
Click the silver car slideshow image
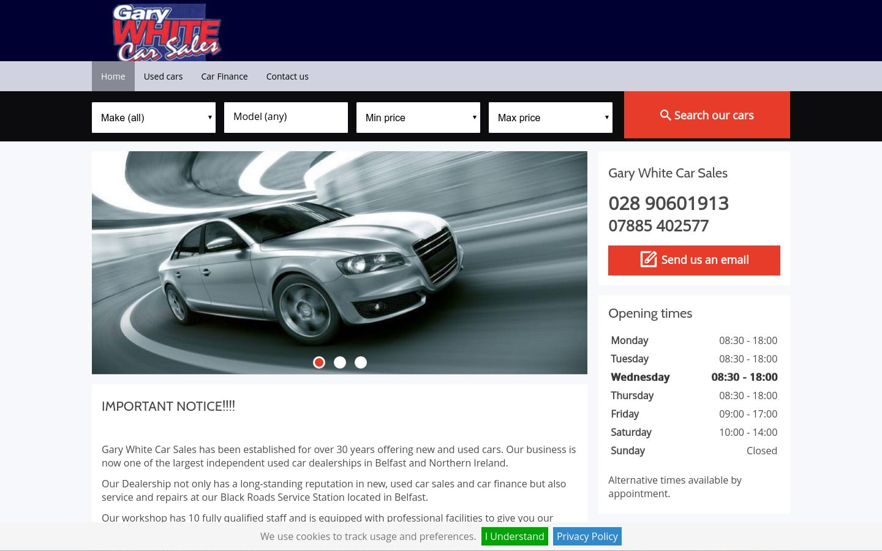[339, 263]
